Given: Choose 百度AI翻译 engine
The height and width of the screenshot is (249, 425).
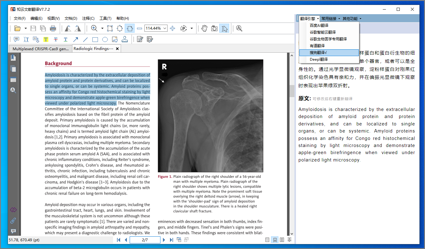Looking at the screenshot, I should (x=329, y=26).
